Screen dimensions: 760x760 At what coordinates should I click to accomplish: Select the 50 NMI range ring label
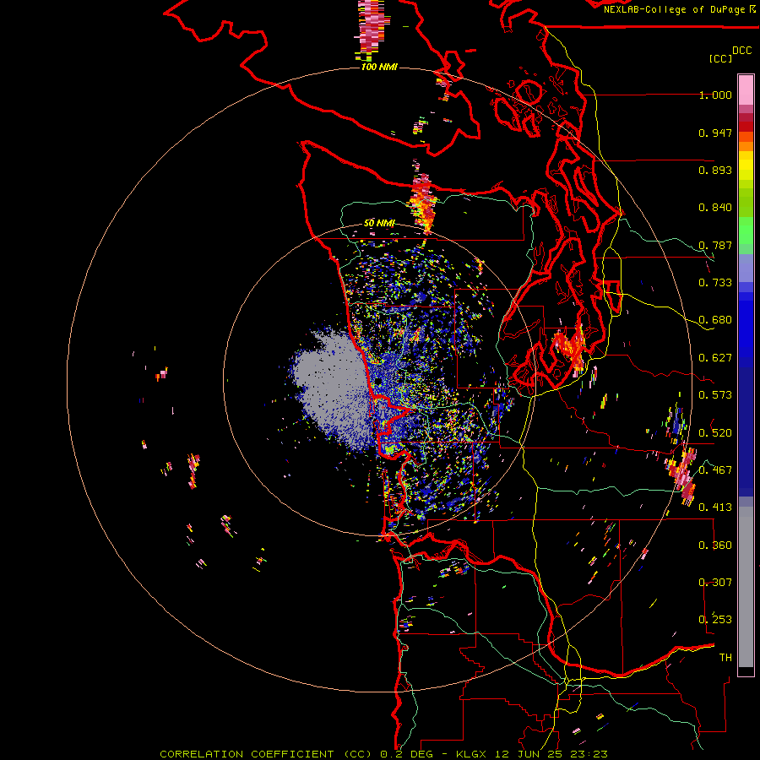379,224
